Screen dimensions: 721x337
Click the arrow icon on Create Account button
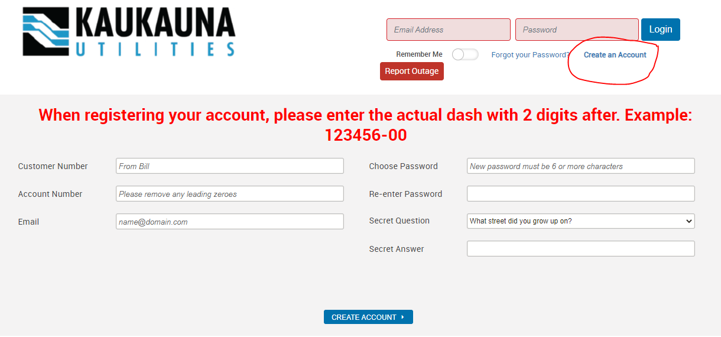coord(402,317)
